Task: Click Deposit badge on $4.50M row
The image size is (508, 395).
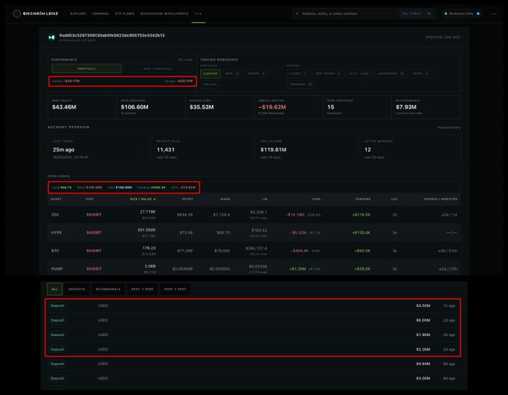Action: tap(58, 305)
